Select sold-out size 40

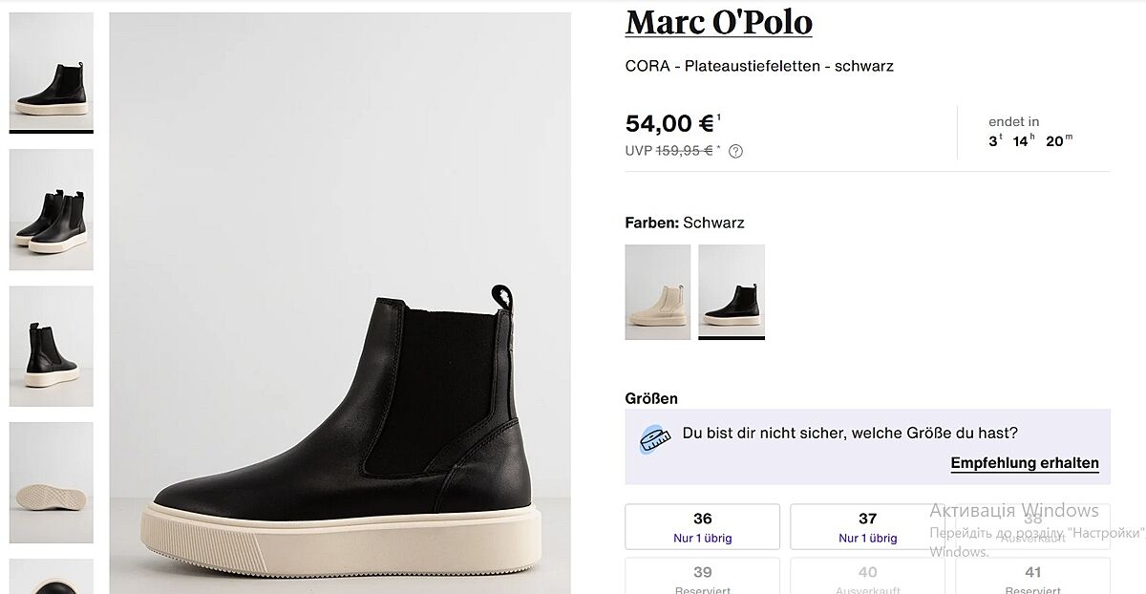(x=867, y=576)
